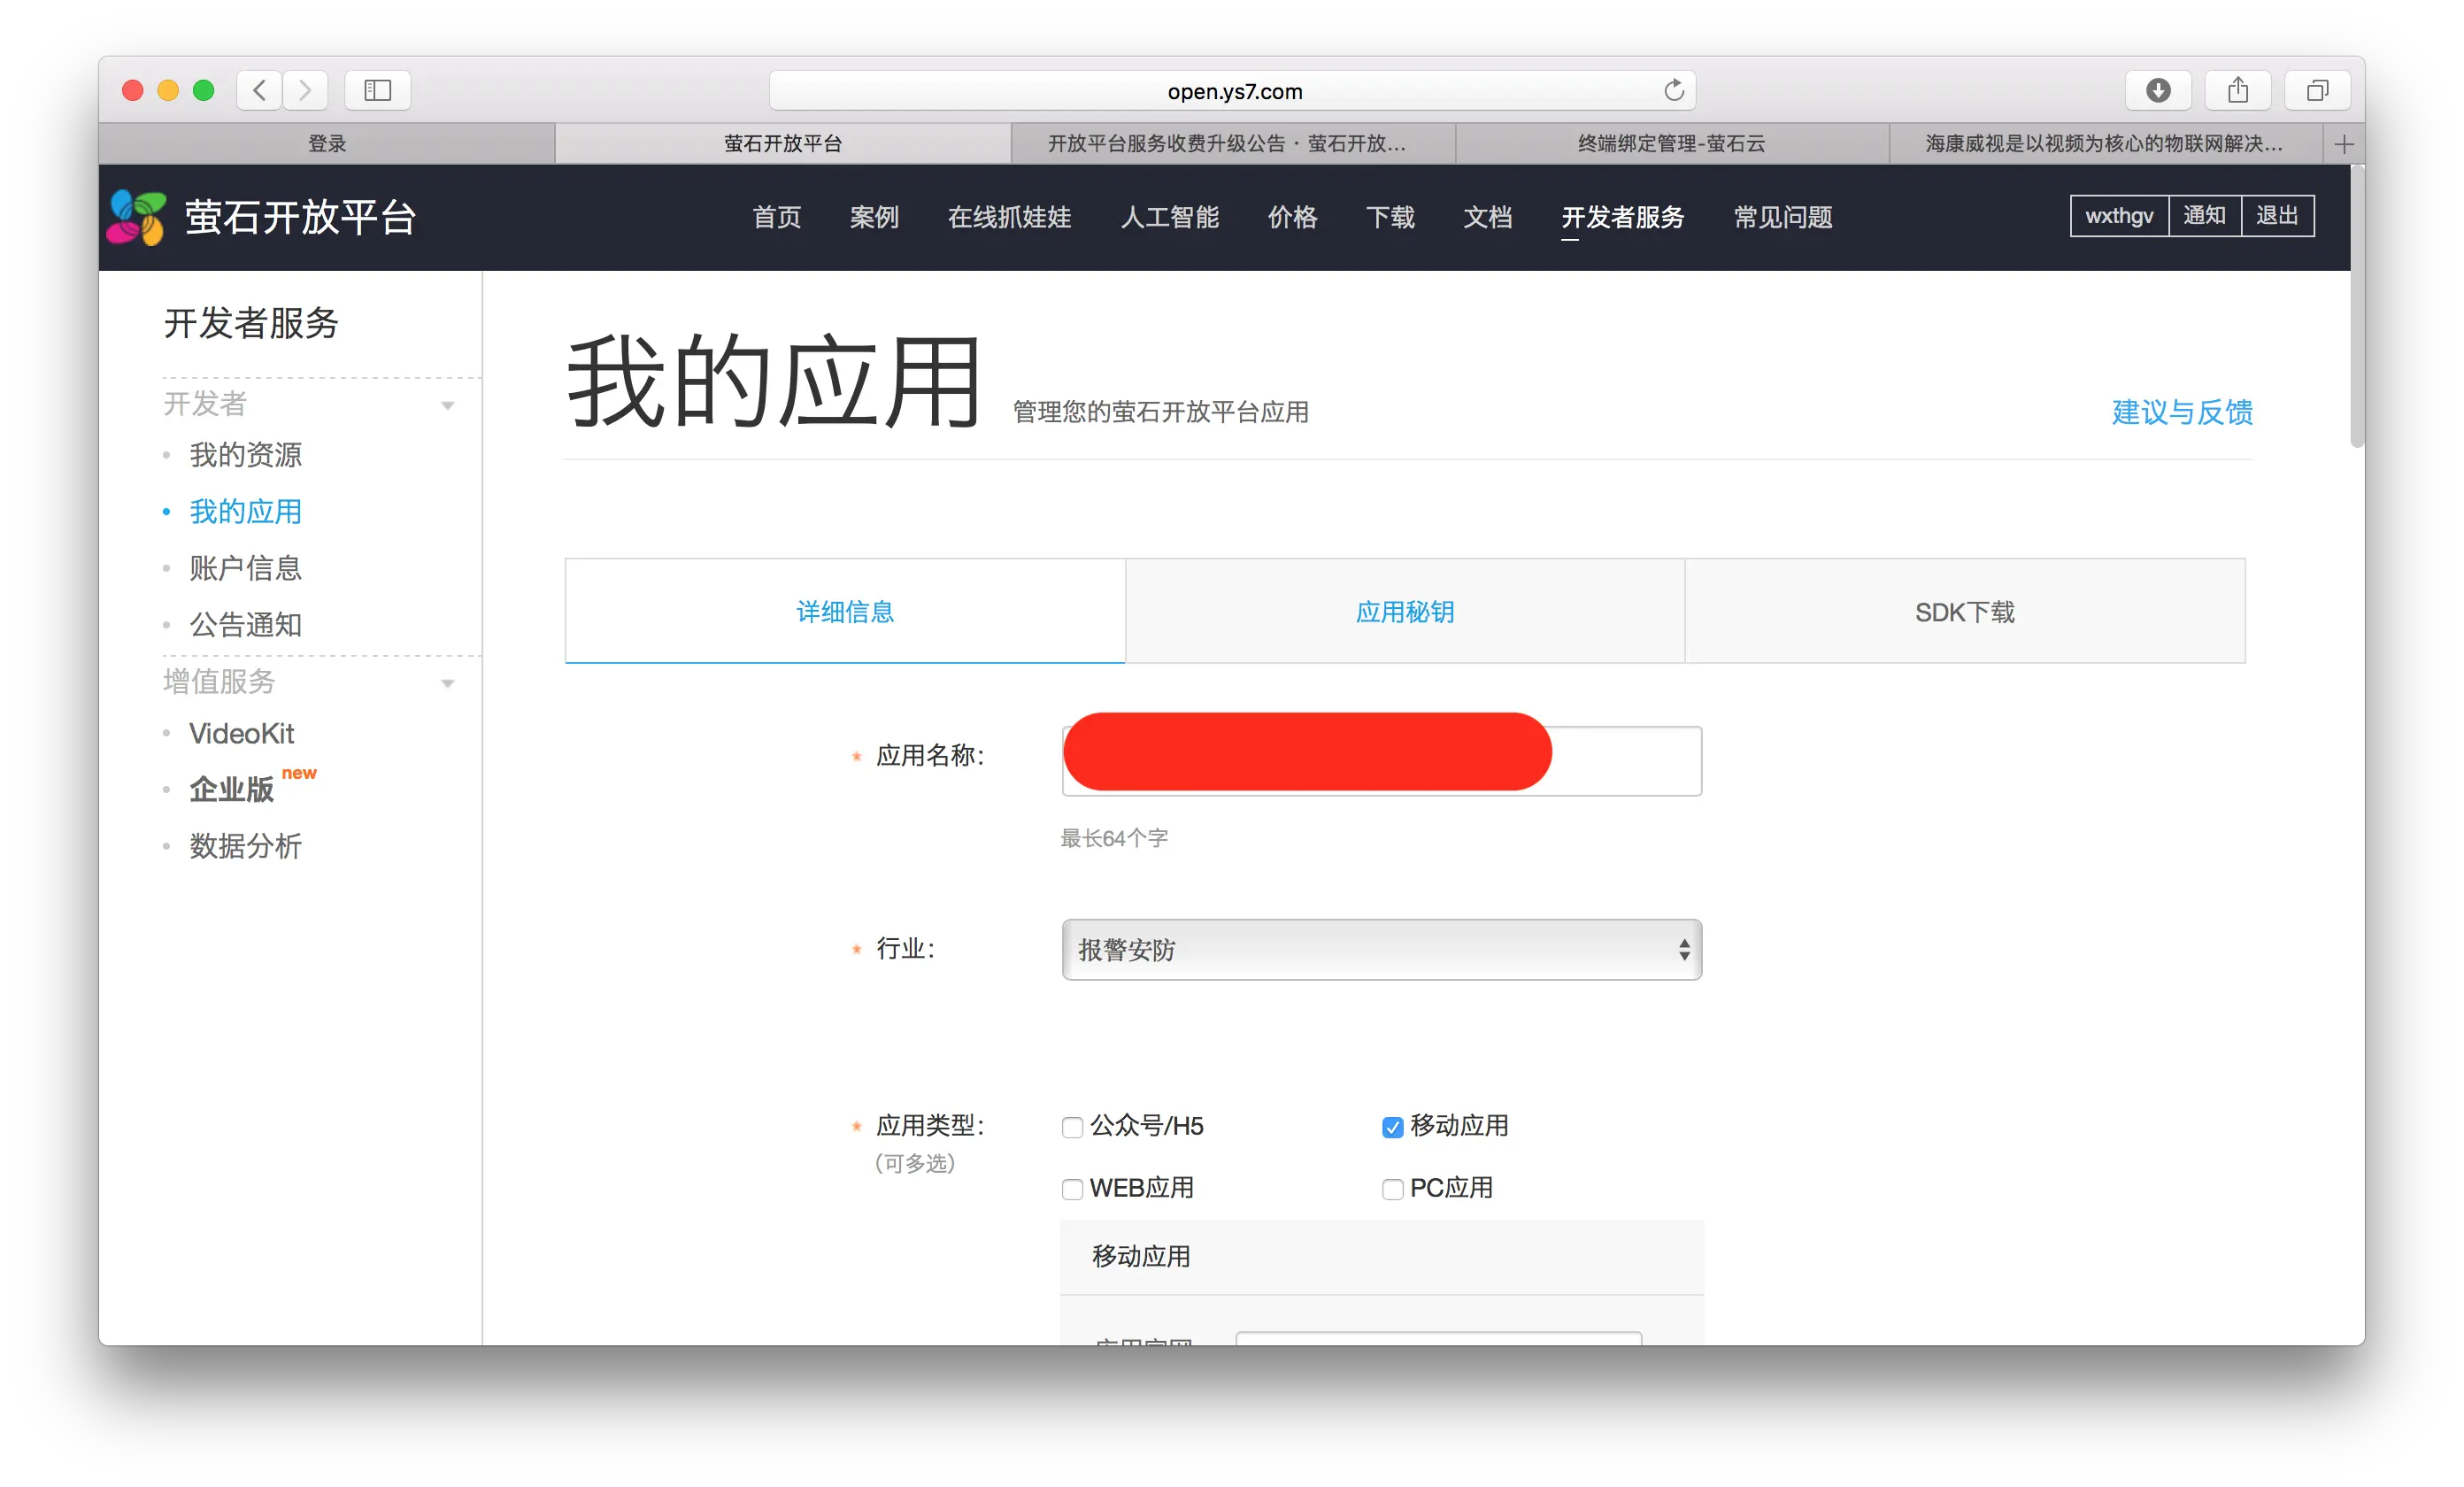Collapse the 开发者 sidebar section arrow
The height and width of the screenshot is (1487, 2464).
click(x=448, y=405)
